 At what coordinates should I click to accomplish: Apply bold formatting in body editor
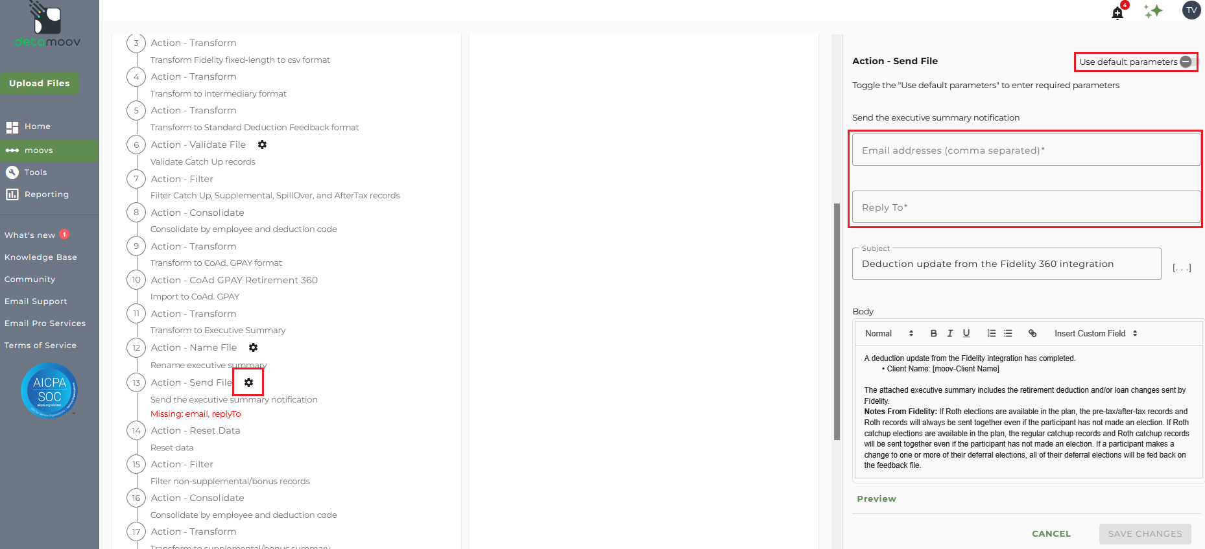(933, 333)
